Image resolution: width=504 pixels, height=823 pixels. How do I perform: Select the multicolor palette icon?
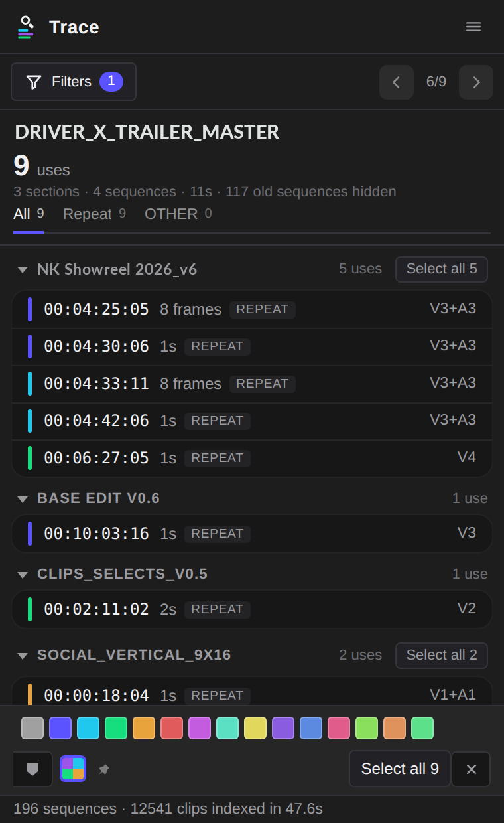tap(73, 769)
